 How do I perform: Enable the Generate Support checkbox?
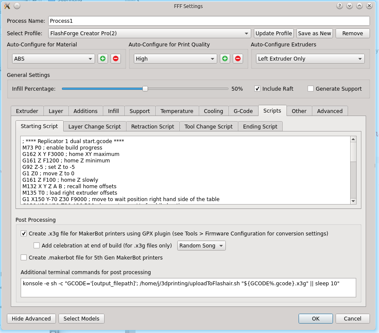pos(311,89)
